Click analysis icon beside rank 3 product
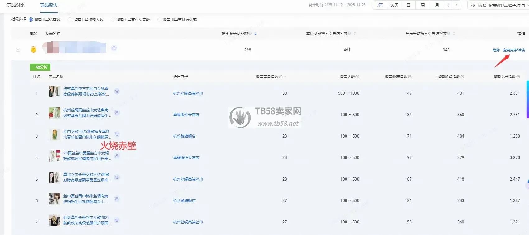 coord(117,134)
